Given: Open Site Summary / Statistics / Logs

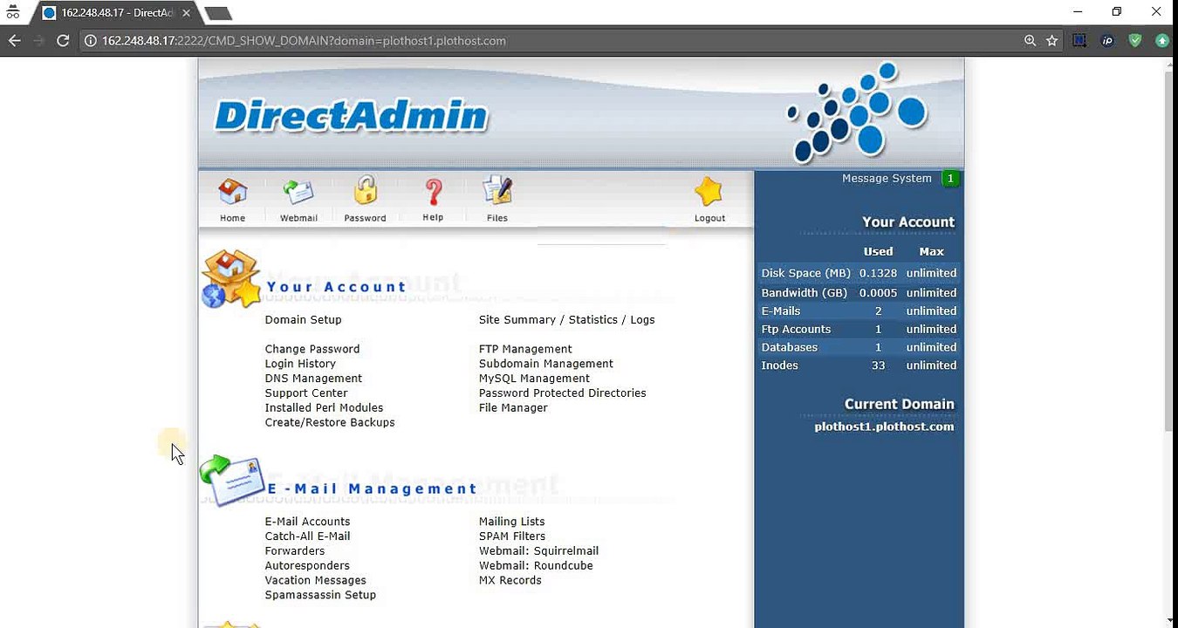Looking at the screenshot, I should tap(566, 320).
